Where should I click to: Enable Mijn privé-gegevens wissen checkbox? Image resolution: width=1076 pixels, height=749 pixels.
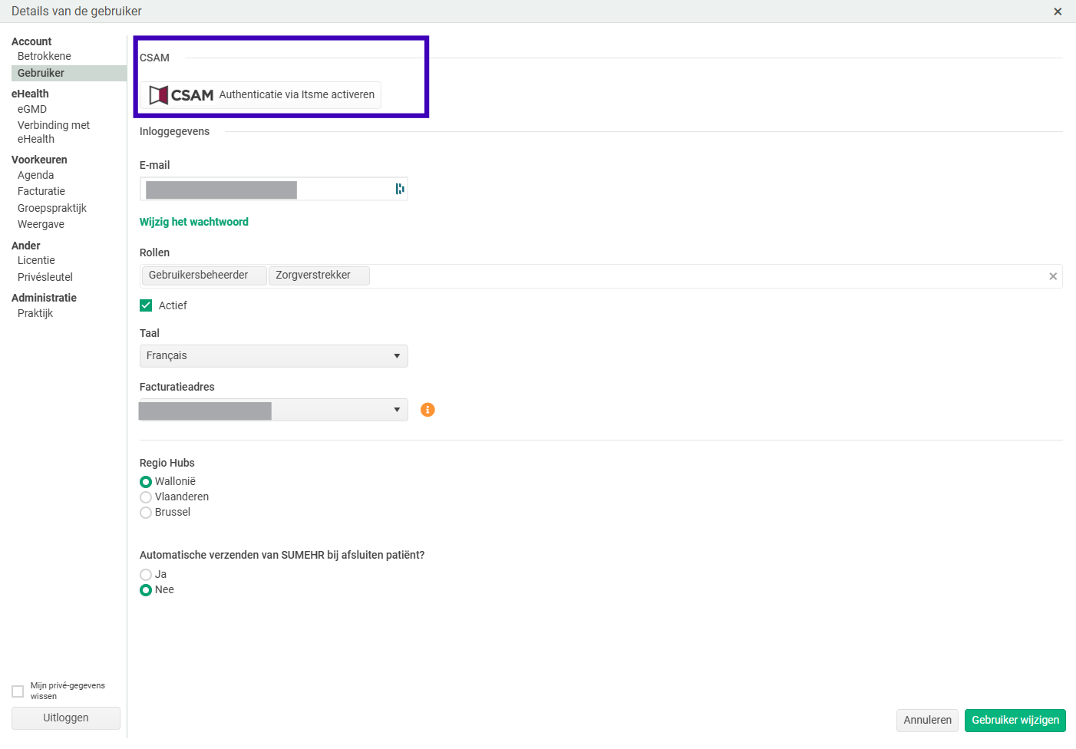[18, 691]
